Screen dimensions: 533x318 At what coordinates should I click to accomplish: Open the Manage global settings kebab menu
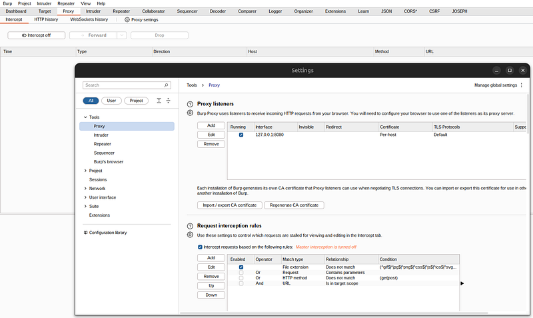pyautogui.click(x=522, y=85)
